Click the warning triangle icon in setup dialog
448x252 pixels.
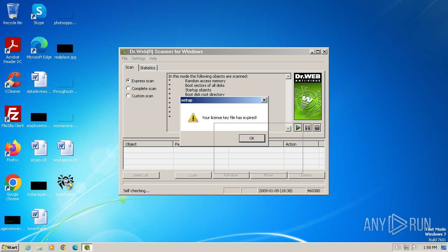[193, 118]
